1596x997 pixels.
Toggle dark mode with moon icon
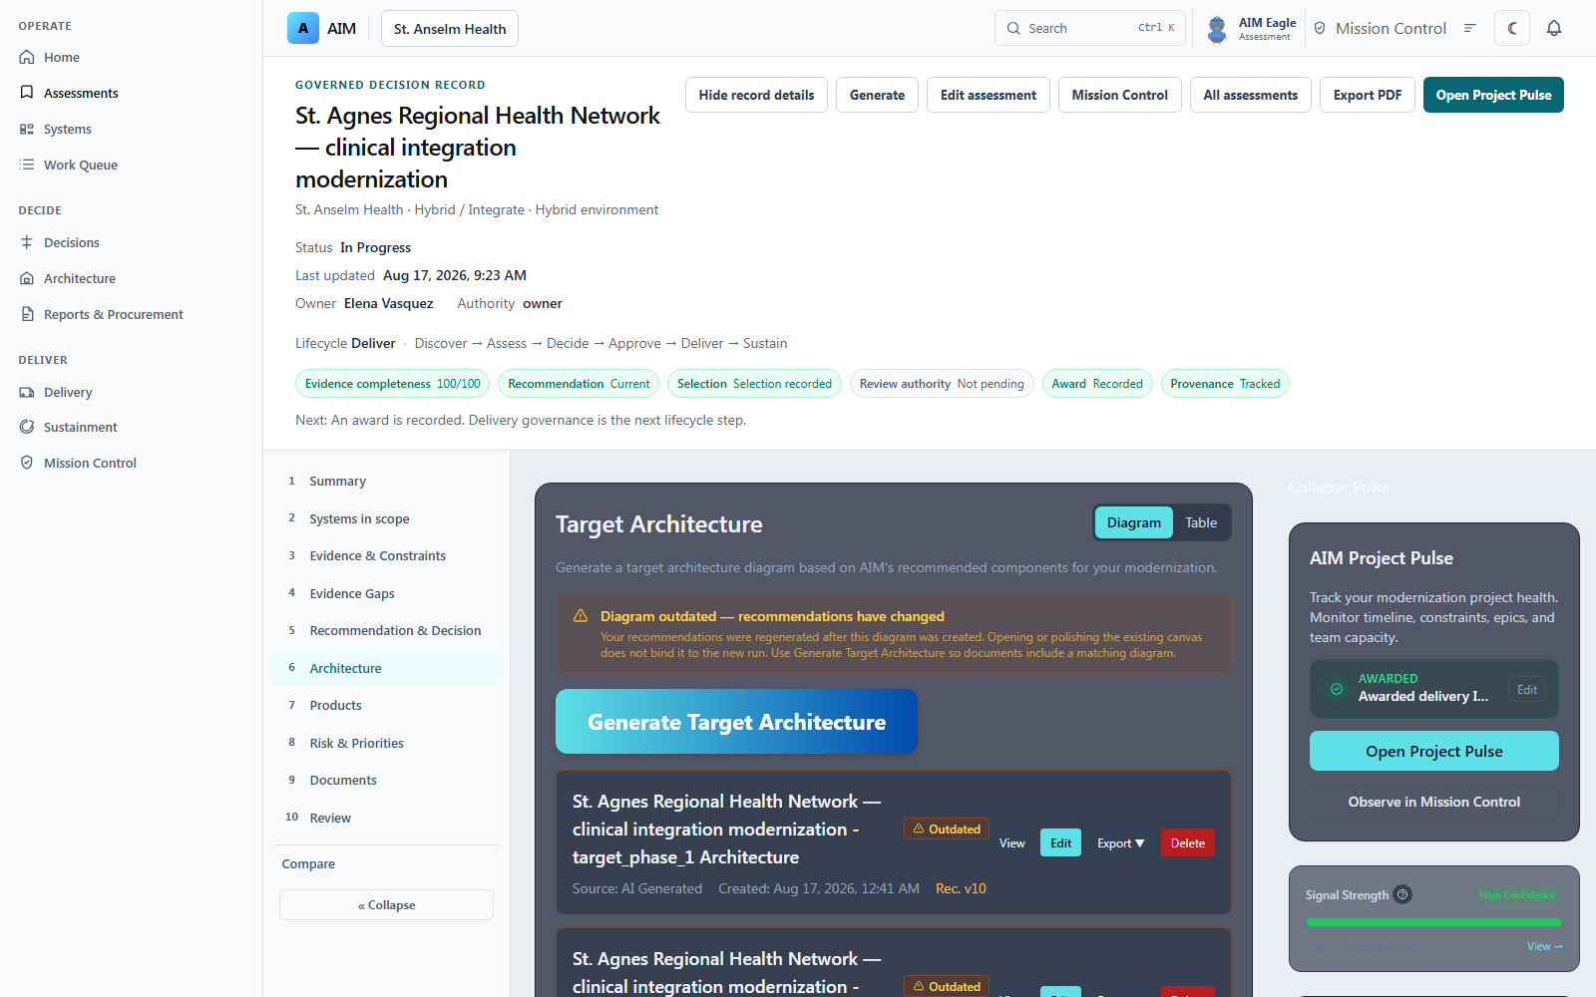coord(1512,28)
